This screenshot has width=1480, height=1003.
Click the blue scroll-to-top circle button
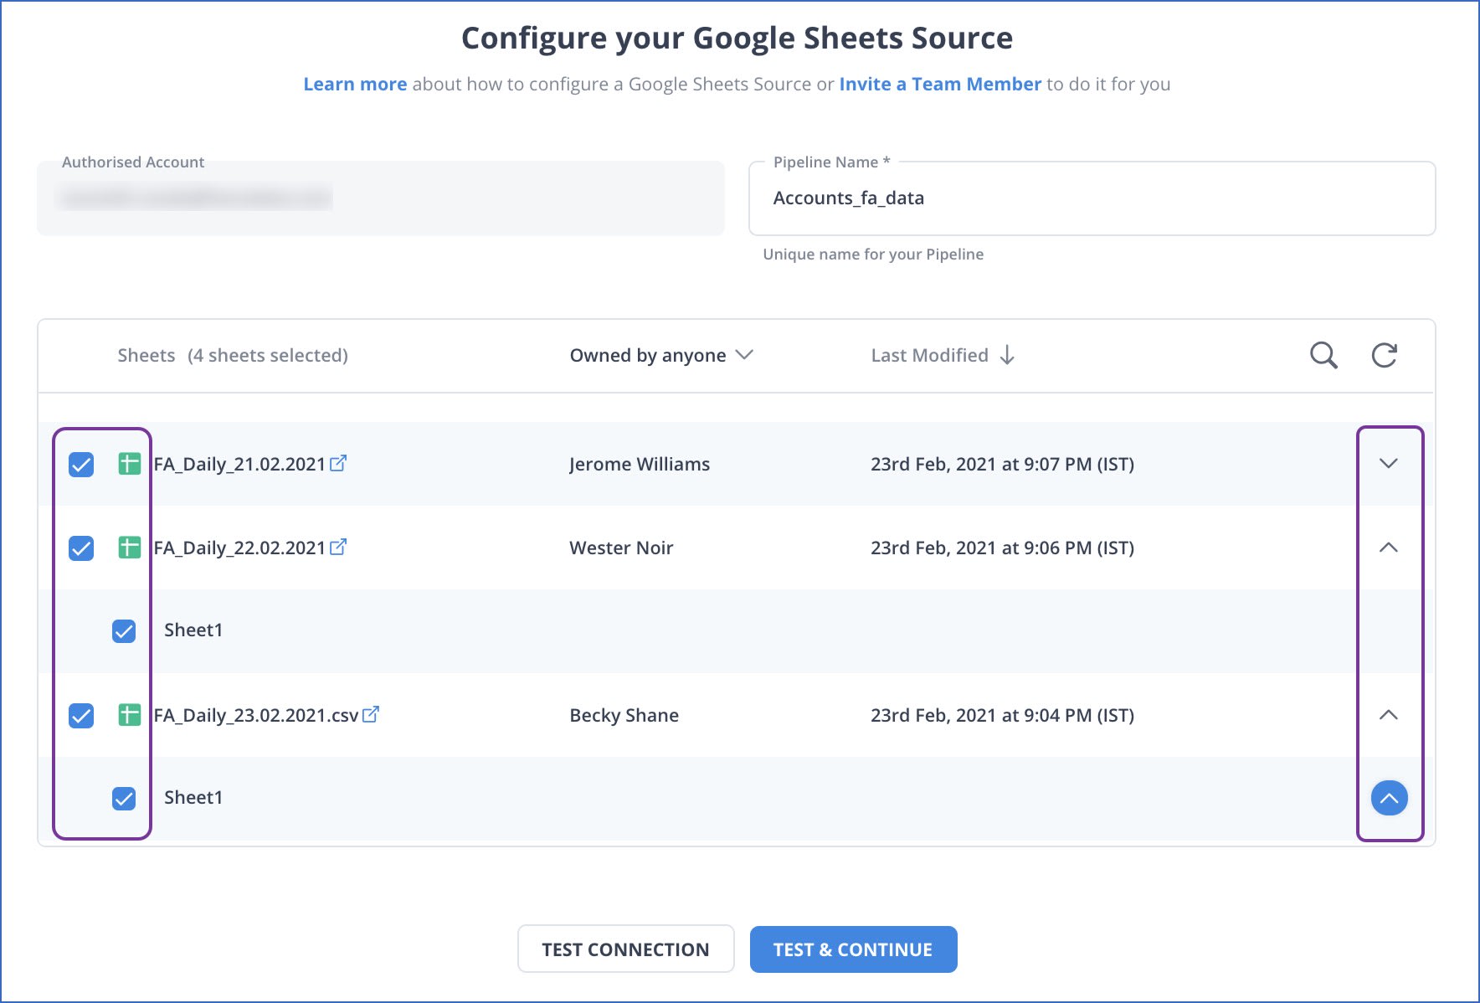(x=1389, y=798)
